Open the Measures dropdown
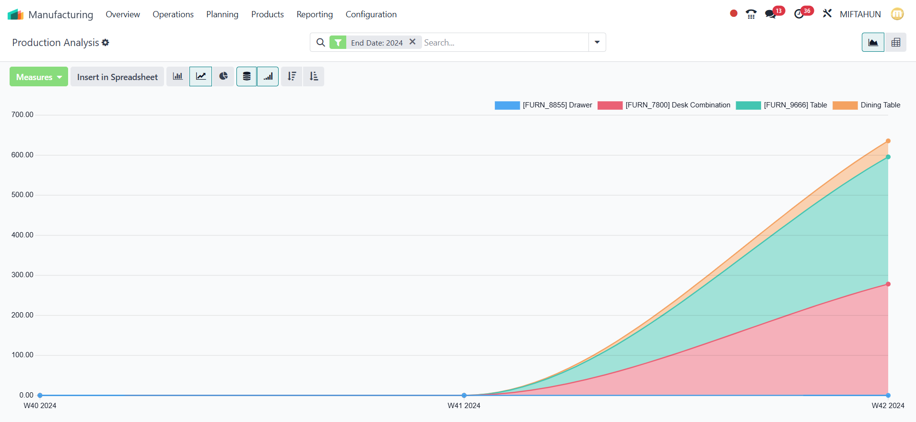The width and height of the screenshot is (916, 422). [39, 77]
